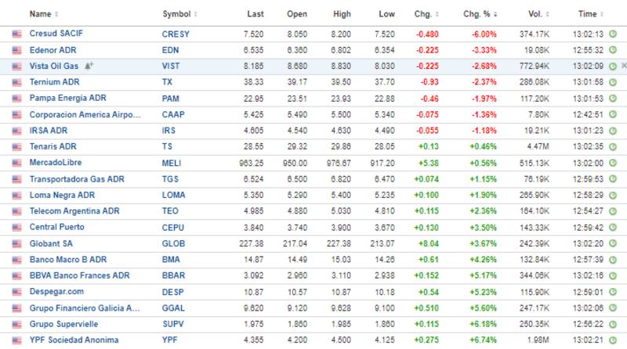Sort the table by the Time column

coord(588,14)
